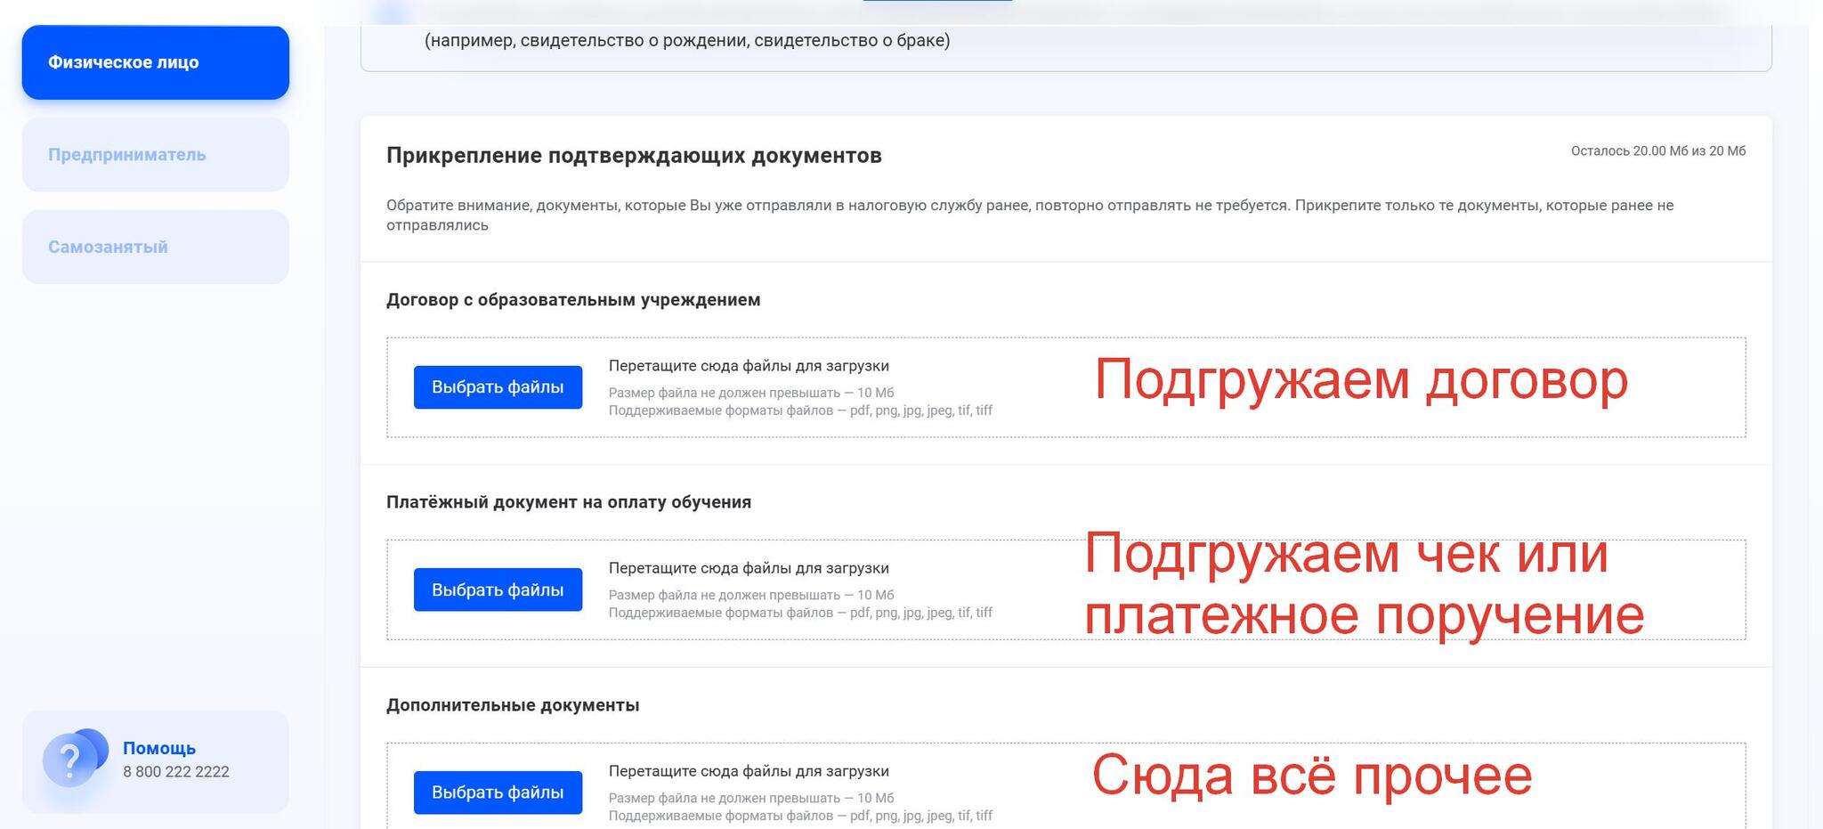Image resolution: width=1823 pixels, height=829 pixels.
Task: Choose files for Договор с образовательным учреждением
Action: click(498, 387)
